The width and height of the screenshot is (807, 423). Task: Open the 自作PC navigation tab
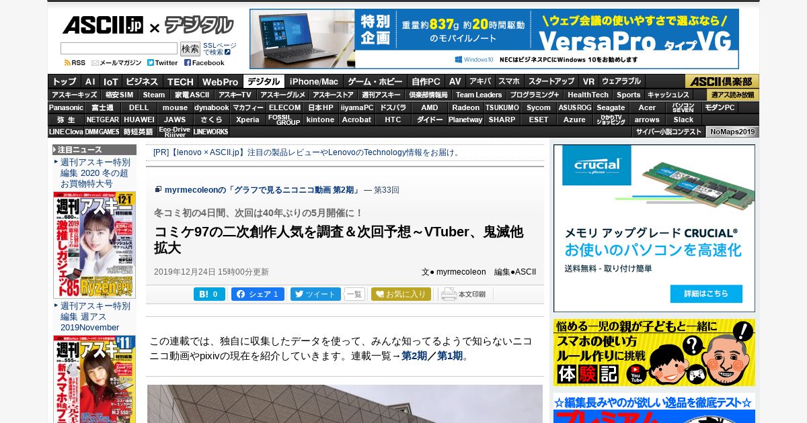(426, 81)
